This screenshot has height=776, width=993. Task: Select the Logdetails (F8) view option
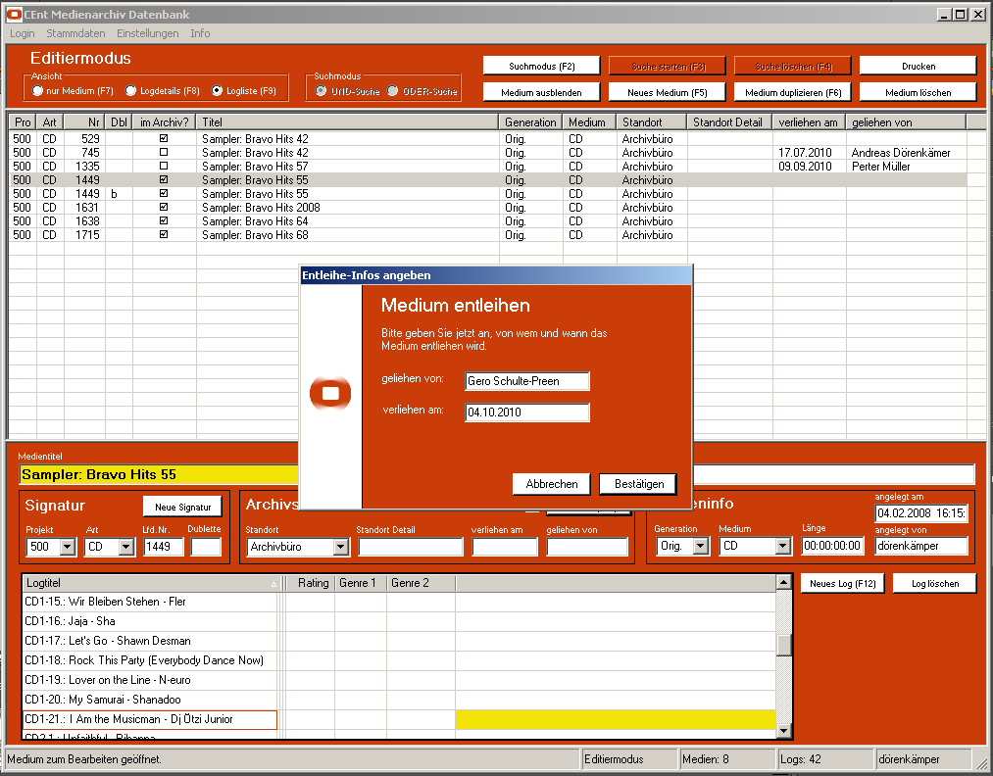coord(131,91)
